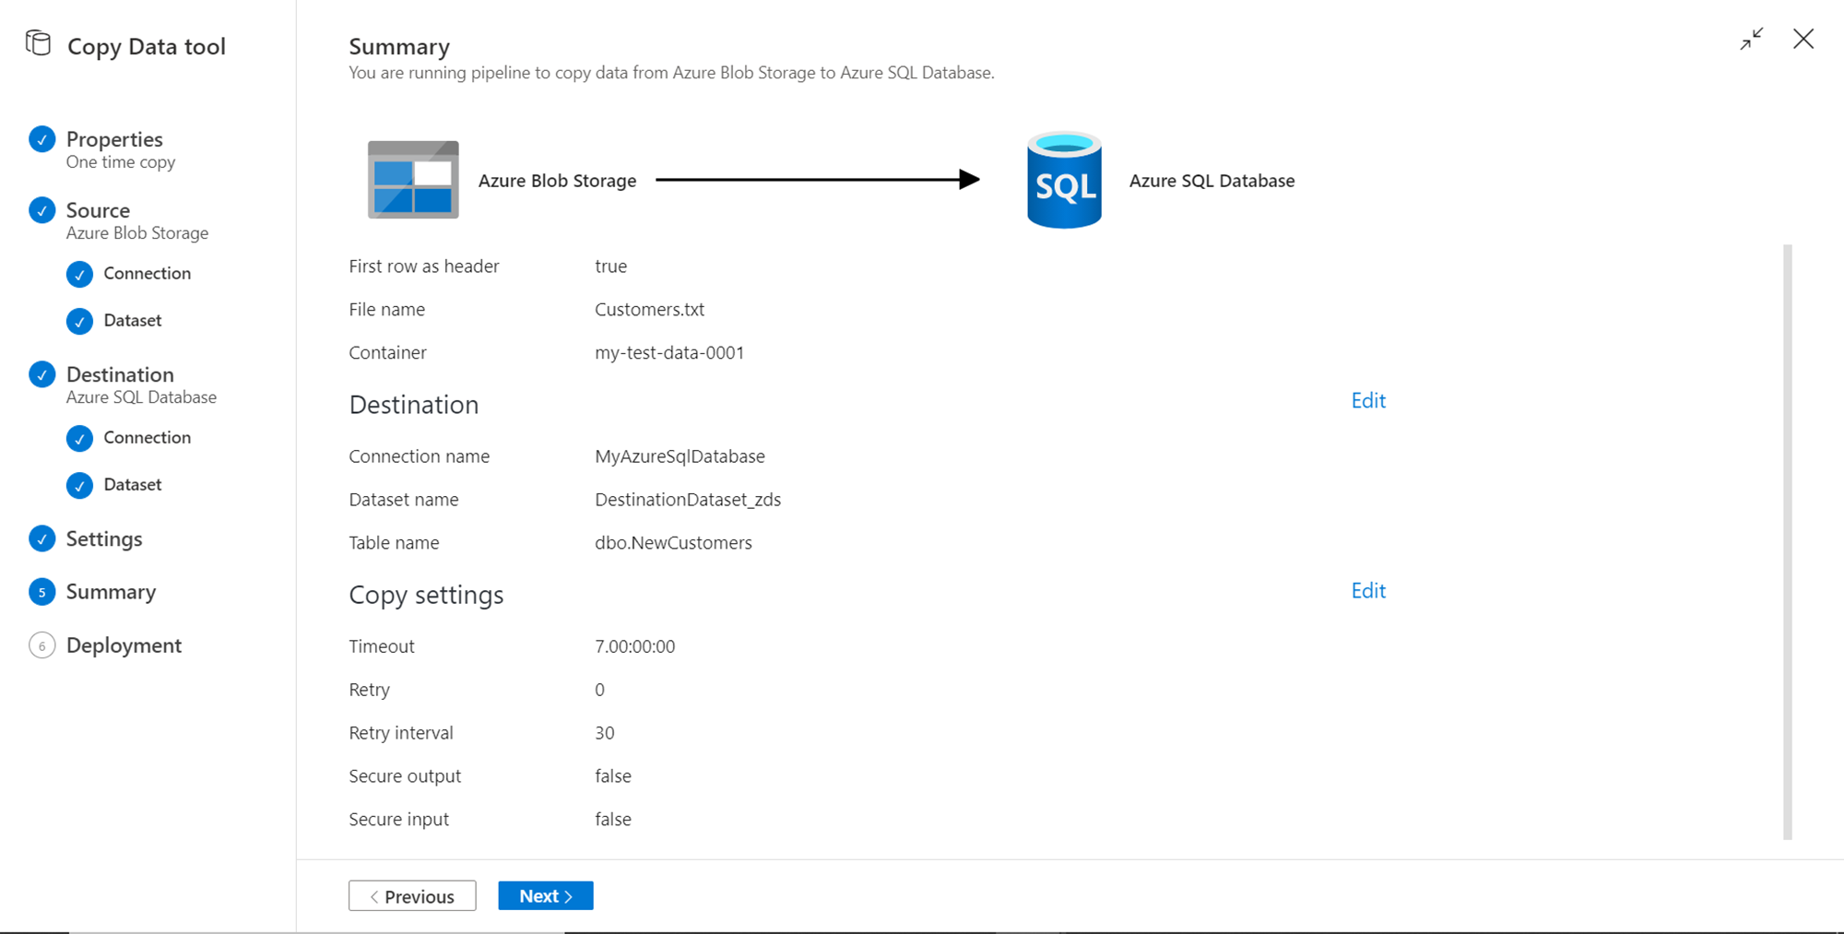Edit the Copy settings section
The height and width of the screenshot is (934, 1844).
click(x=1368, y=591)
